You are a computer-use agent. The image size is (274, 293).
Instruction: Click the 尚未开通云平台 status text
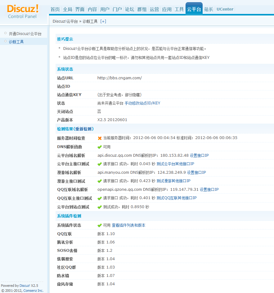pyautogui.click(x=110, y=103)
